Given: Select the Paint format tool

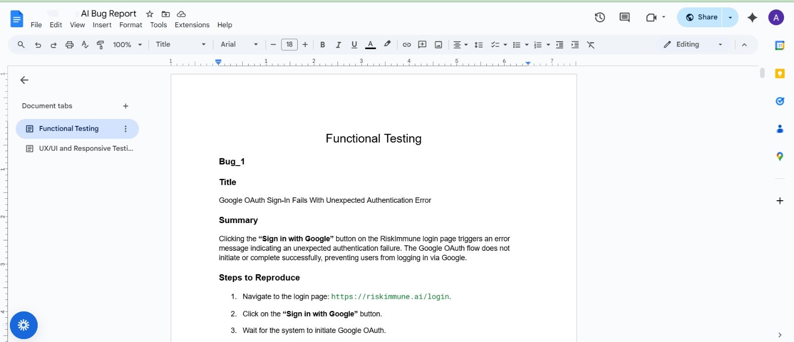Looking at the screenshot, I should click(100, 45).
